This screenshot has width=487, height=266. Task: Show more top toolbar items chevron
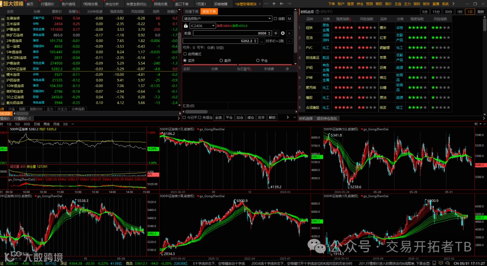pyautogui.click(x=454, y=4)
